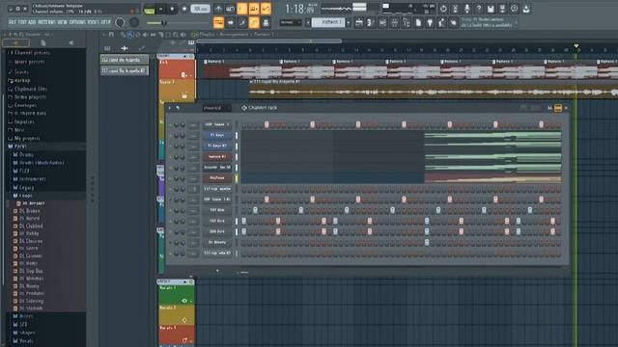The image size is (618, 347).
Task: Toggle the orange step/graph button in Channel rack header
Action: pos(558,108)
